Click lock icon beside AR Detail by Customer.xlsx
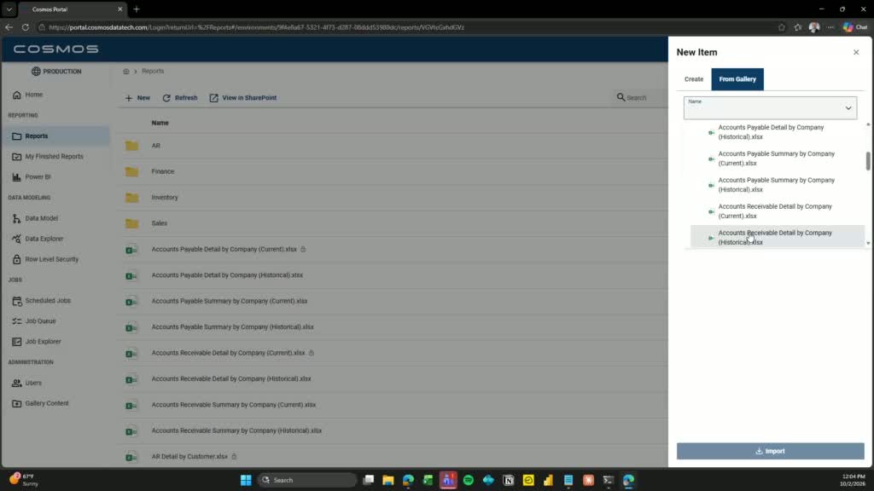 [x=234, y=457]
